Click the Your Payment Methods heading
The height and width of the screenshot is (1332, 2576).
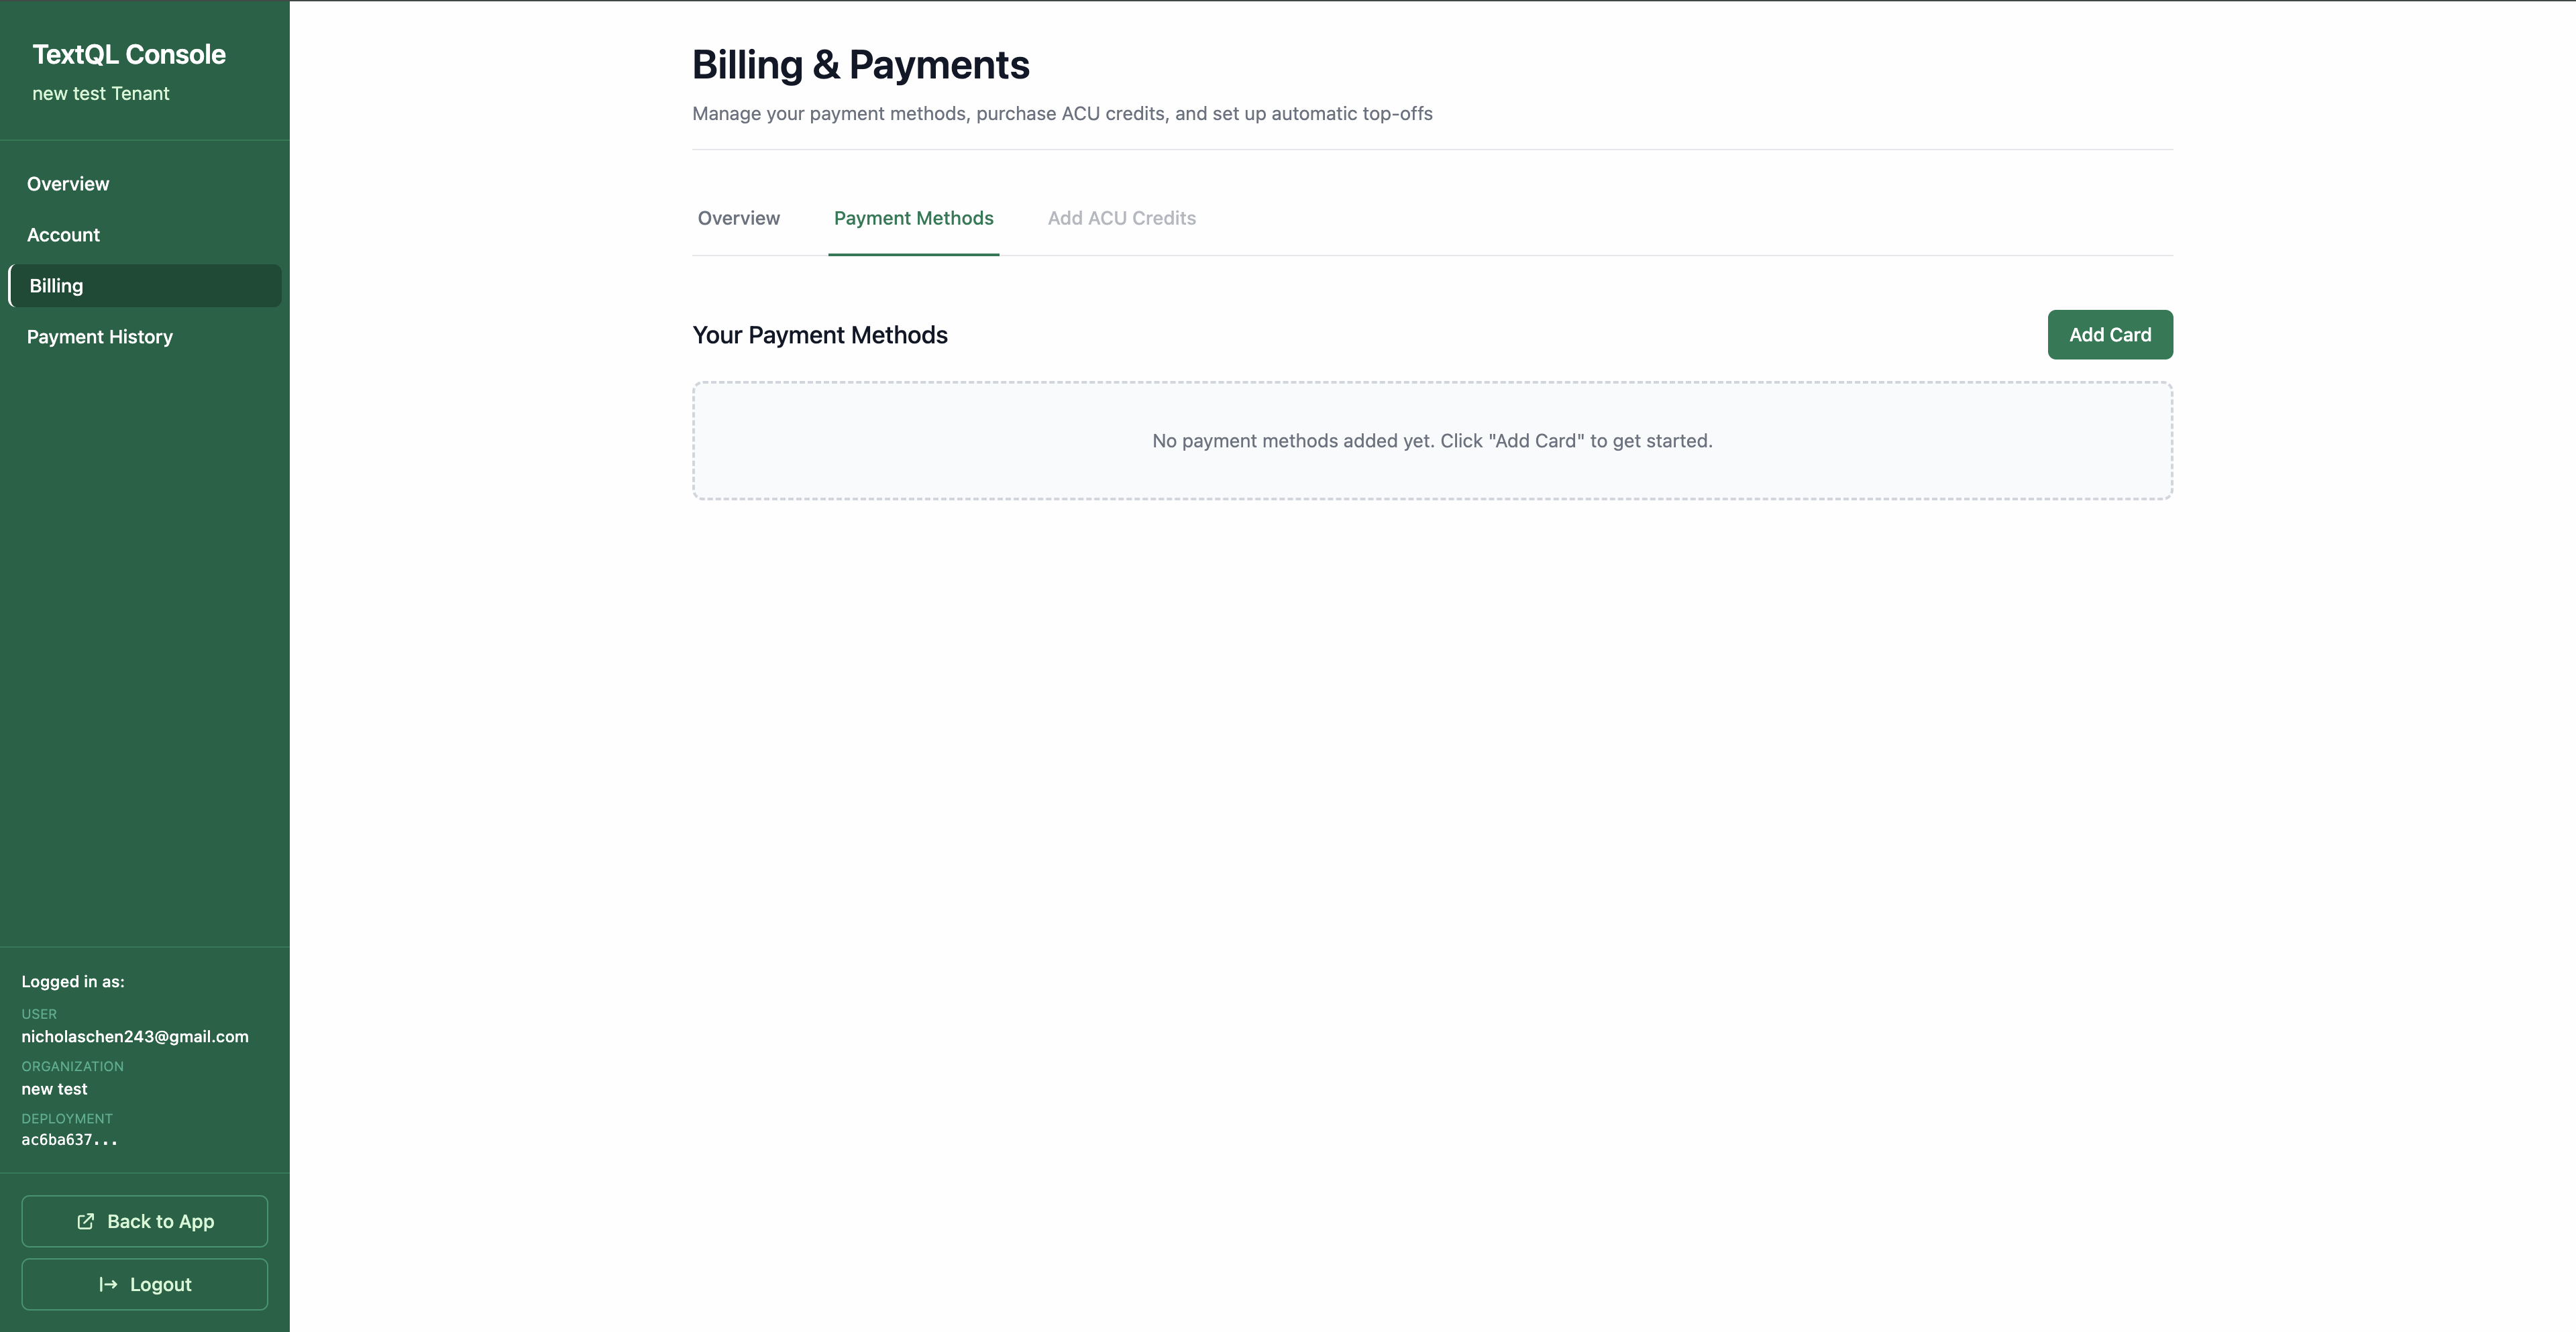819,335
